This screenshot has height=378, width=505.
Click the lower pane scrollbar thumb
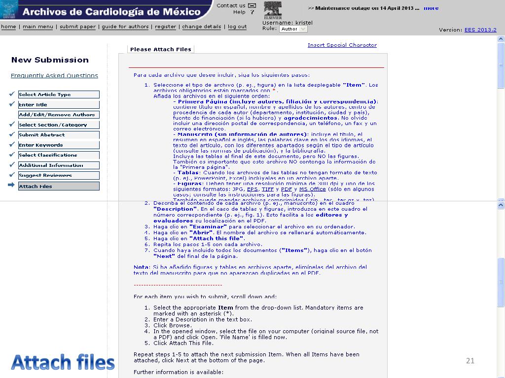tap(501, 282)
